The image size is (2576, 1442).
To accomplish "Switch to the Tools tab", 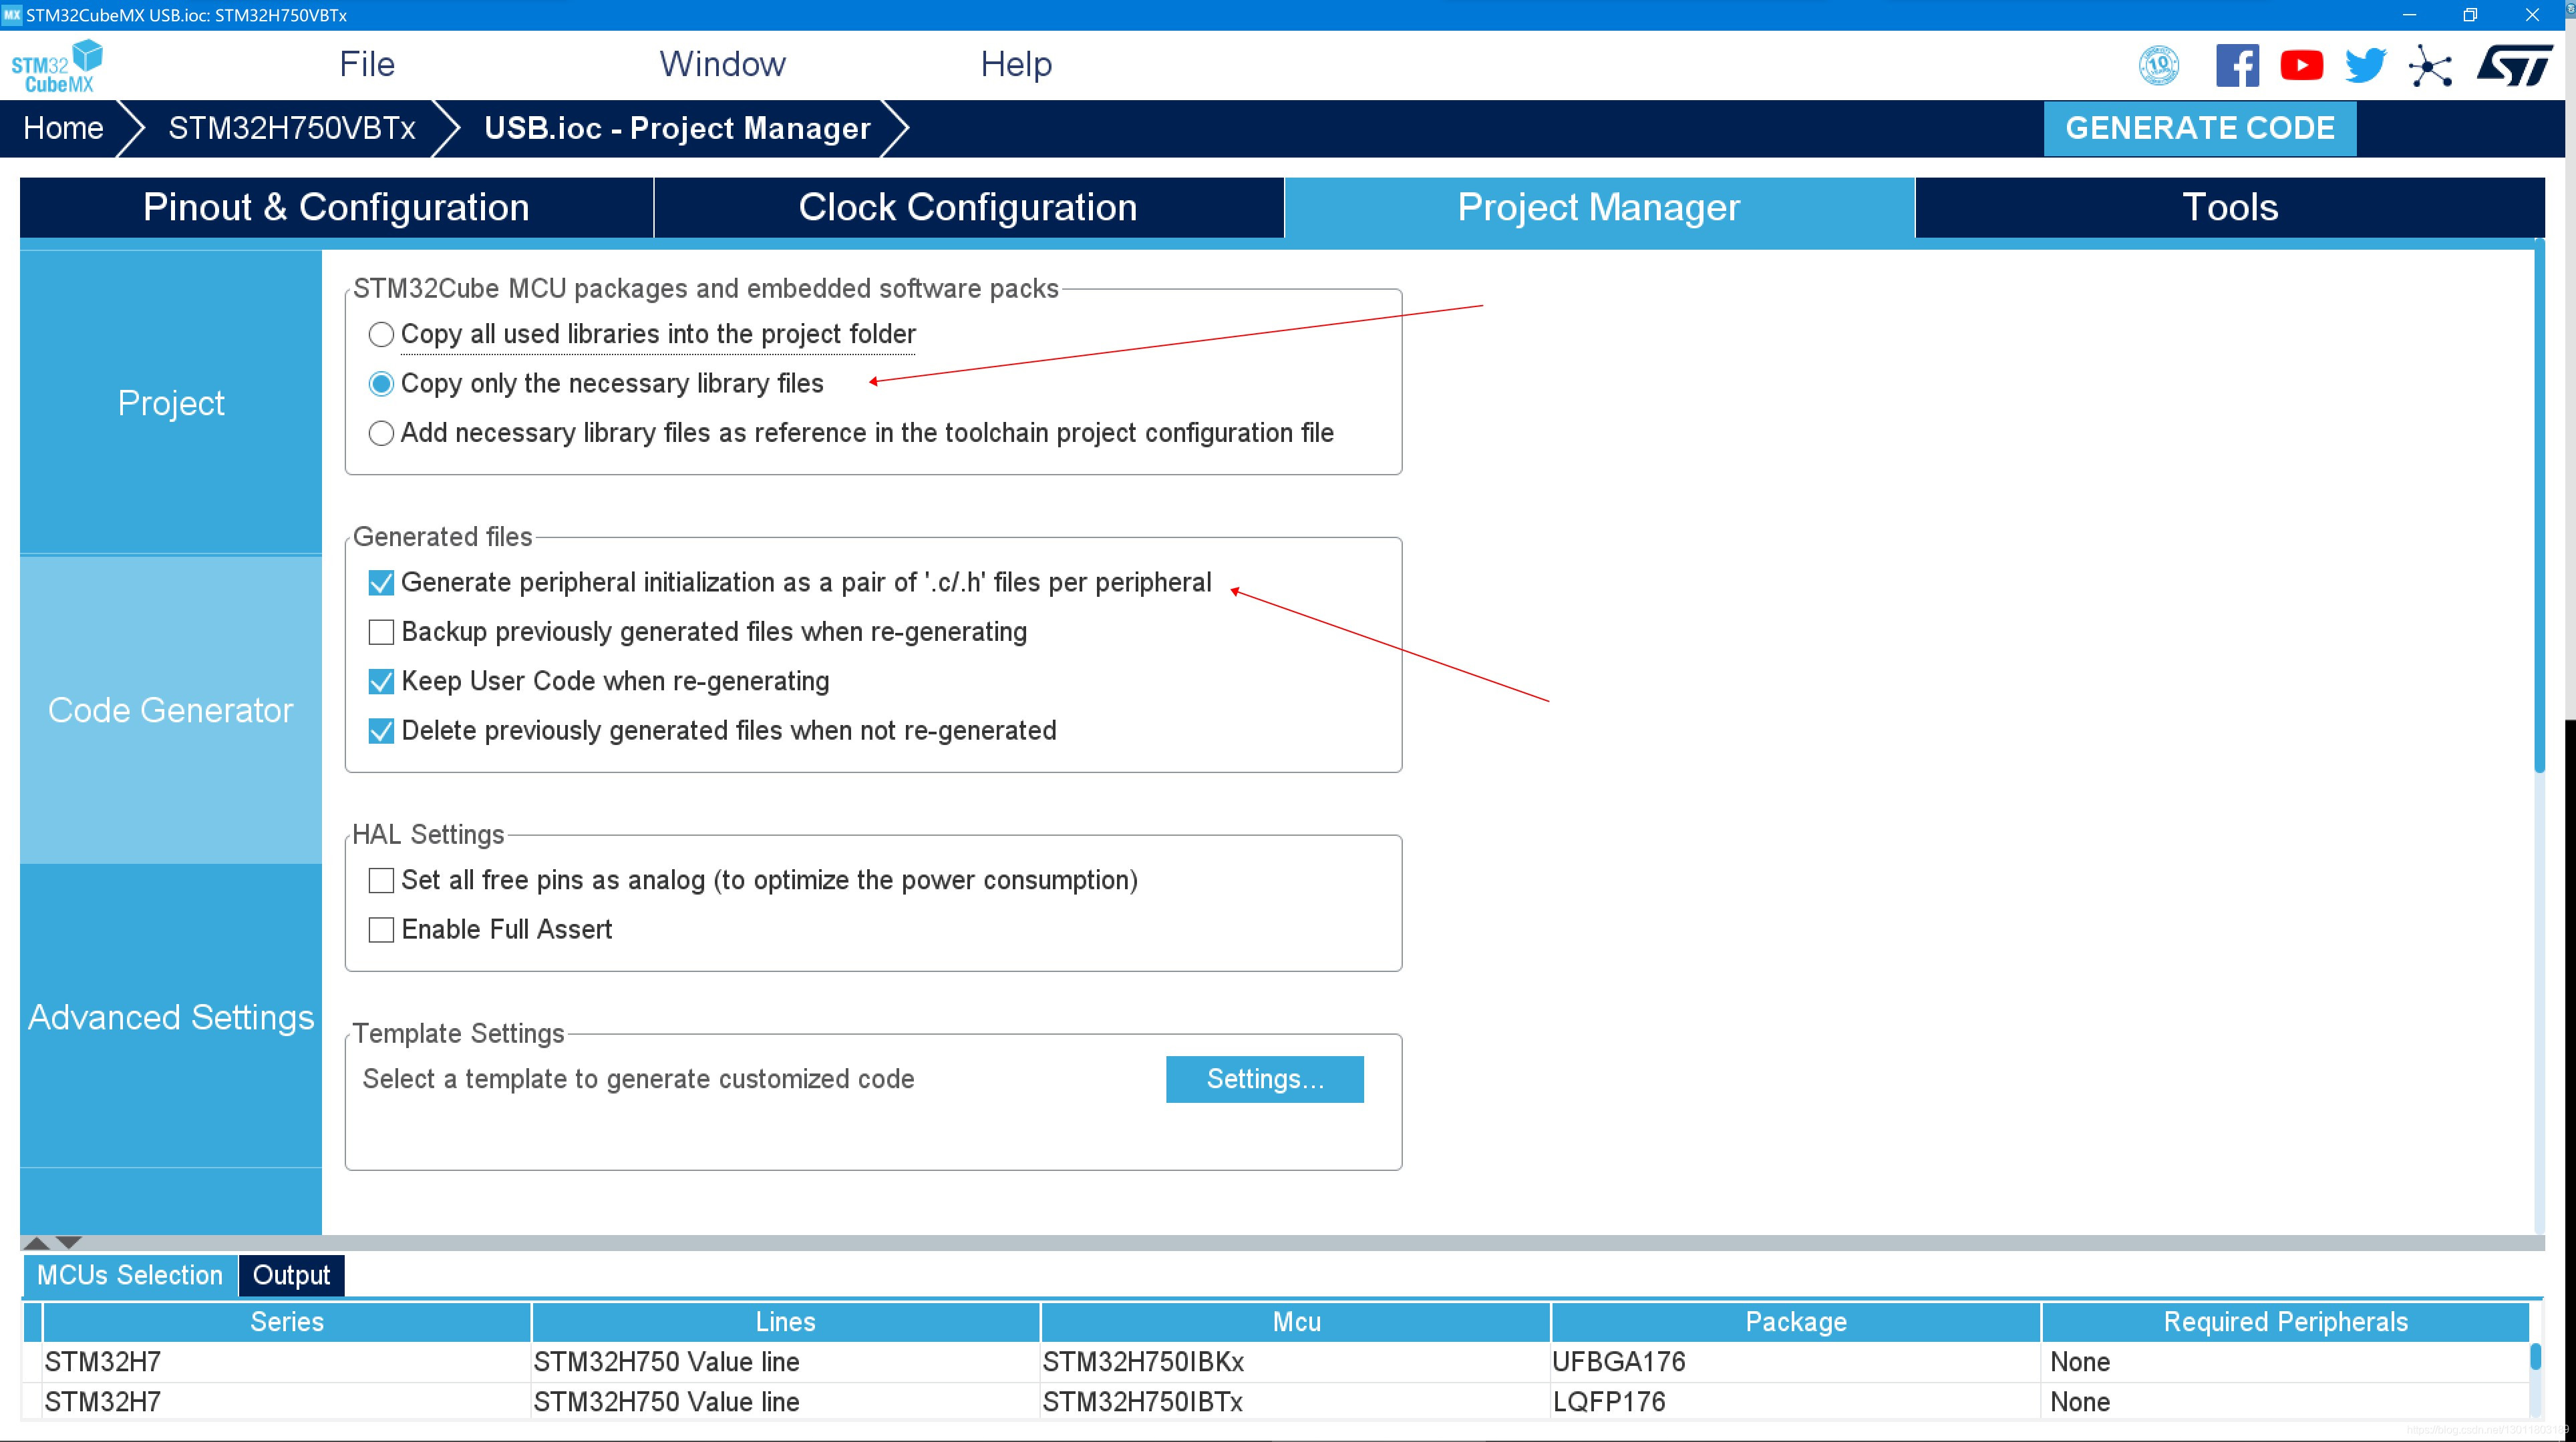I will click(2230, 208).
